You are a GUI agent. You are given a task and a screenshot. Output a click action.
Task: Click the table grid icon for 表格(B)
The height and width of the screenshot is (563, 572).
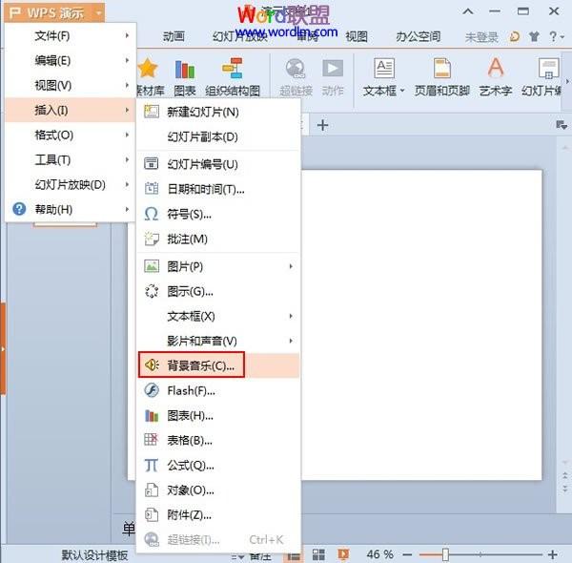click(152, 440)
